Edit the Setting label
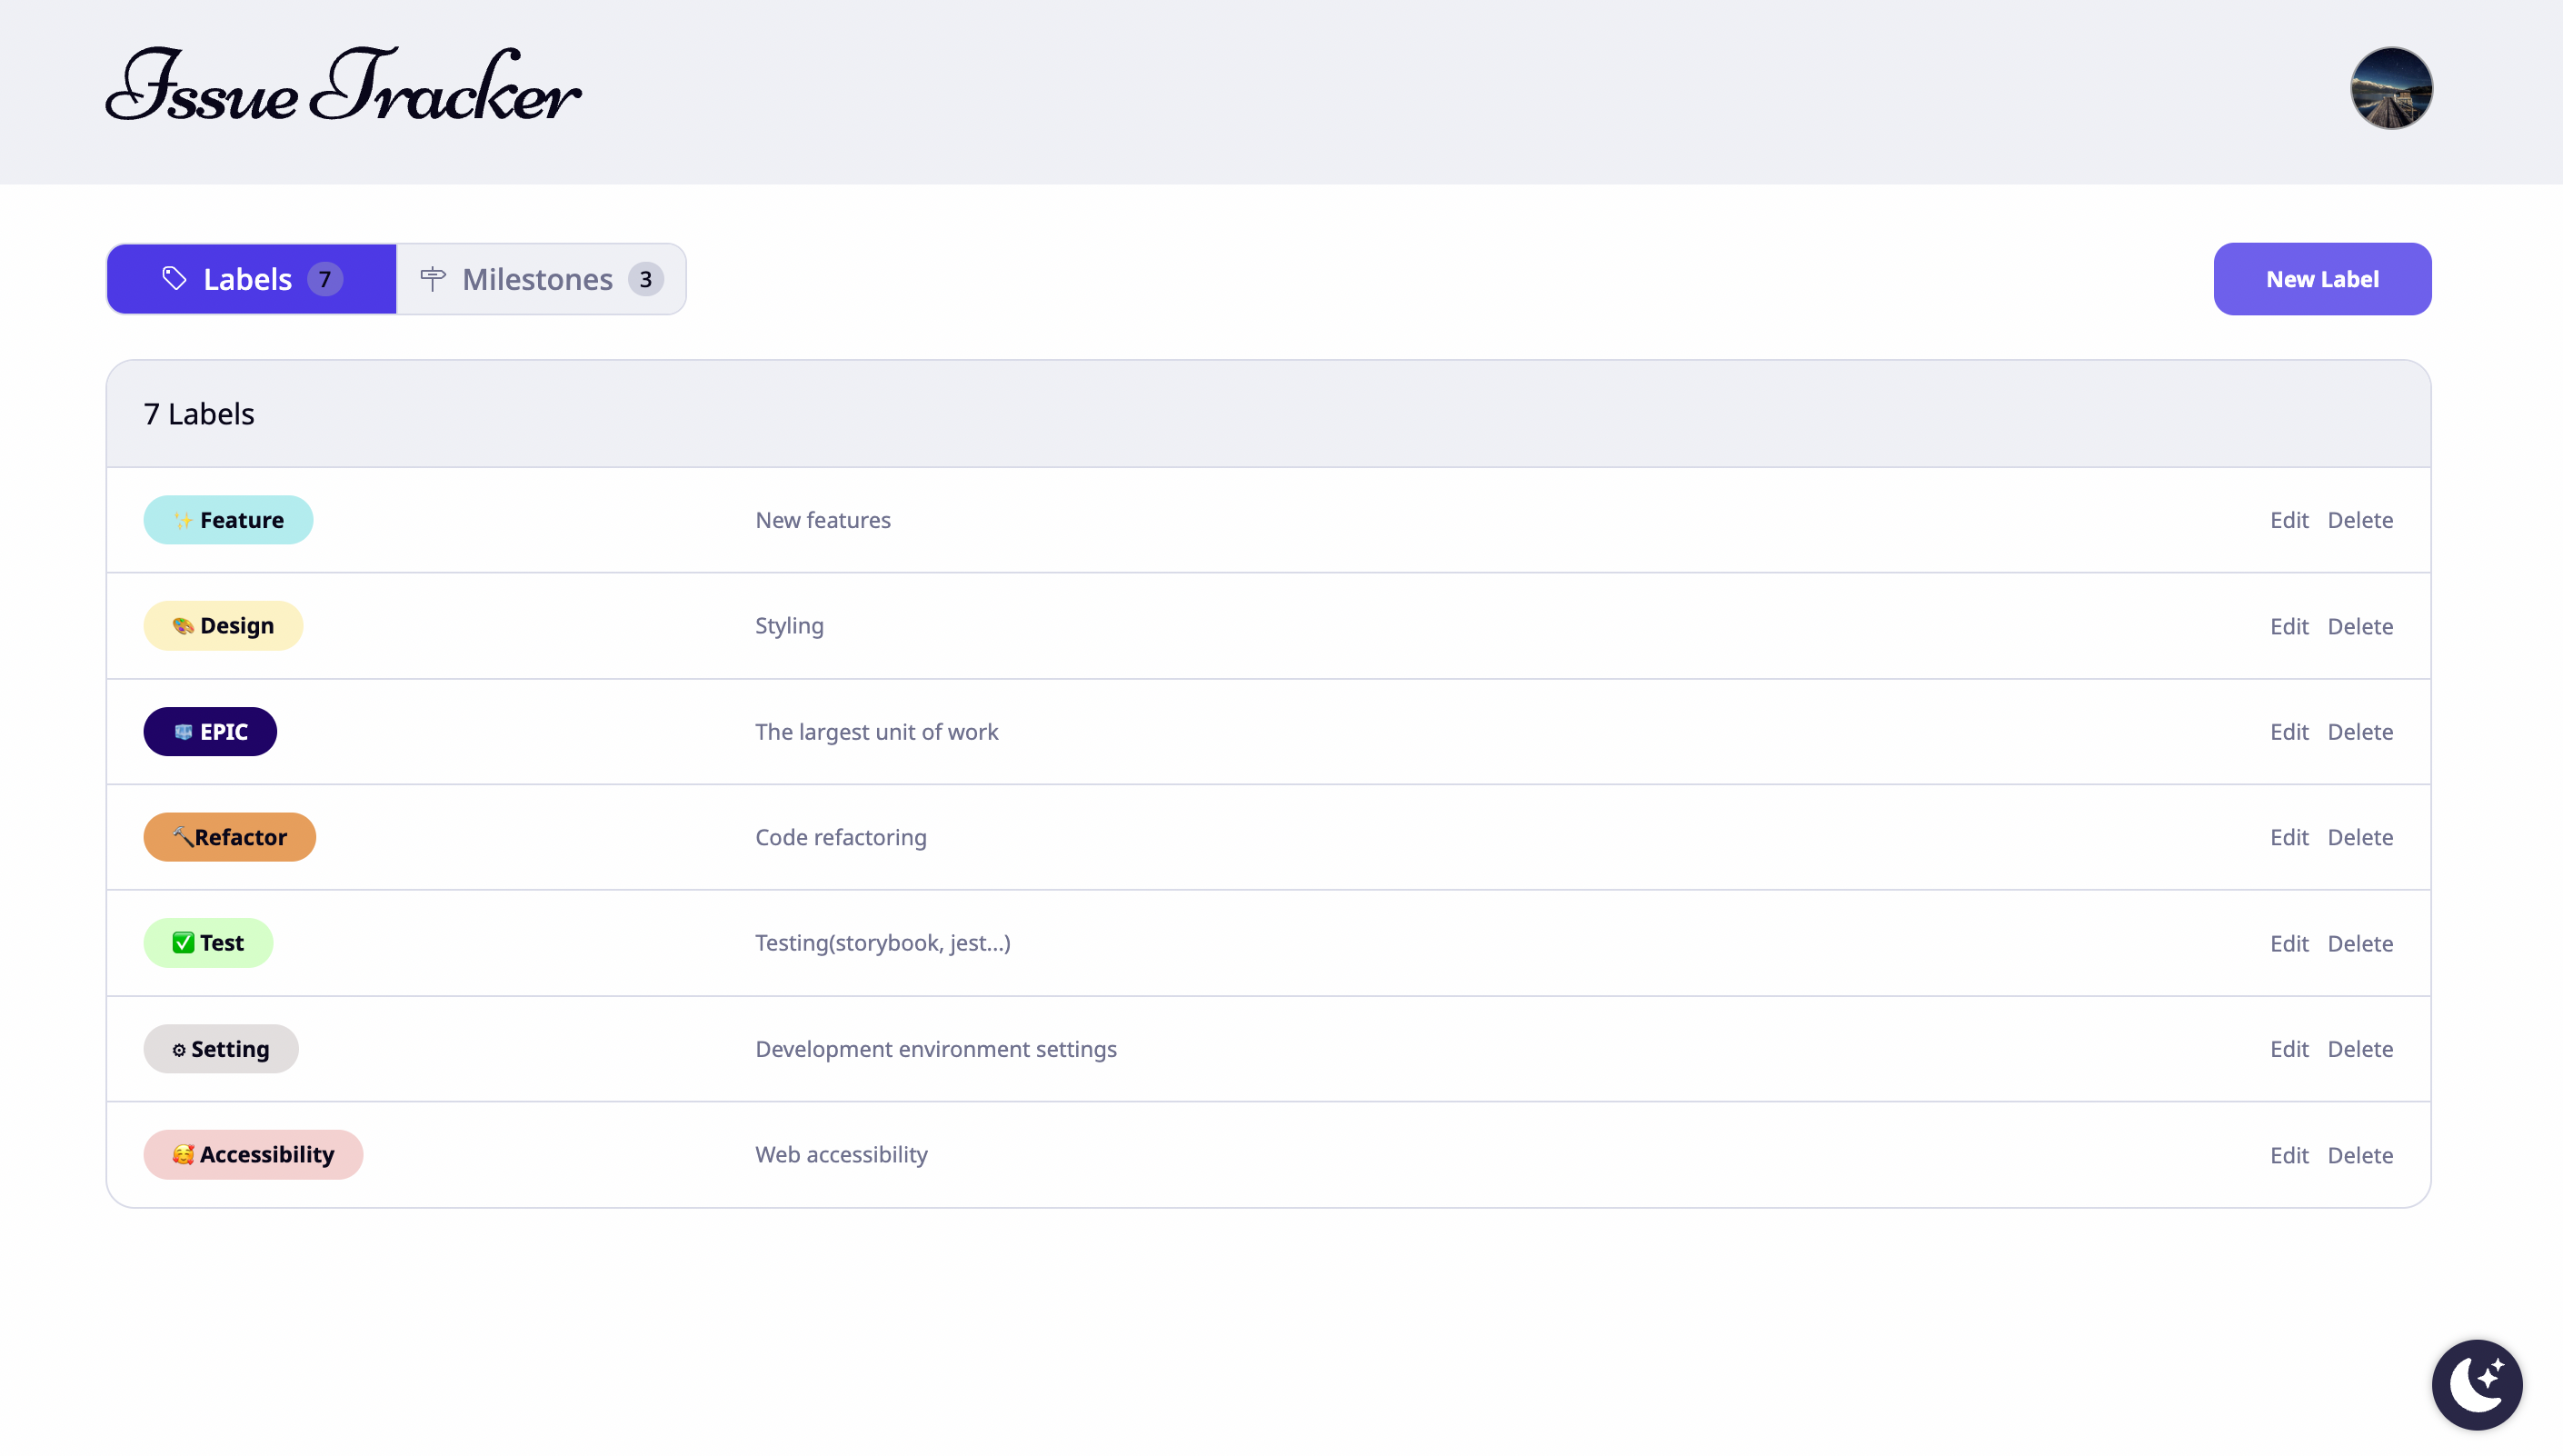Image resolution: width=2563 pixels, height=1456 pixels. coord(2288,1049)
